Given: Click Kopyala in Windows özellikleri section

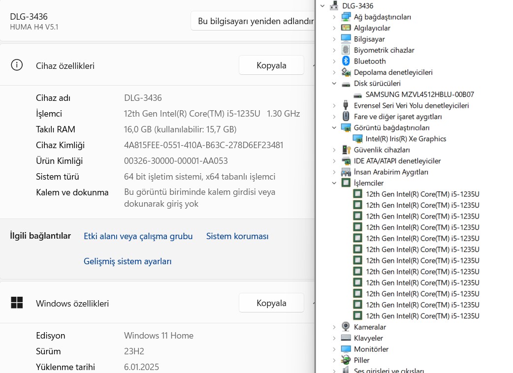Looking at the screenshot, I should (x=271, y=303).
